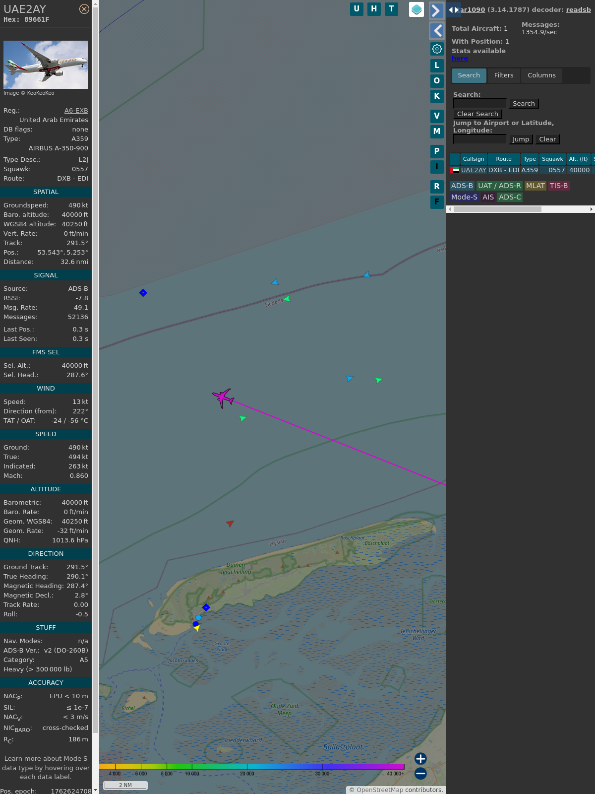Click the info panel down scroll arrow
The height and width of the screenshot is (794, 595).
95,791
